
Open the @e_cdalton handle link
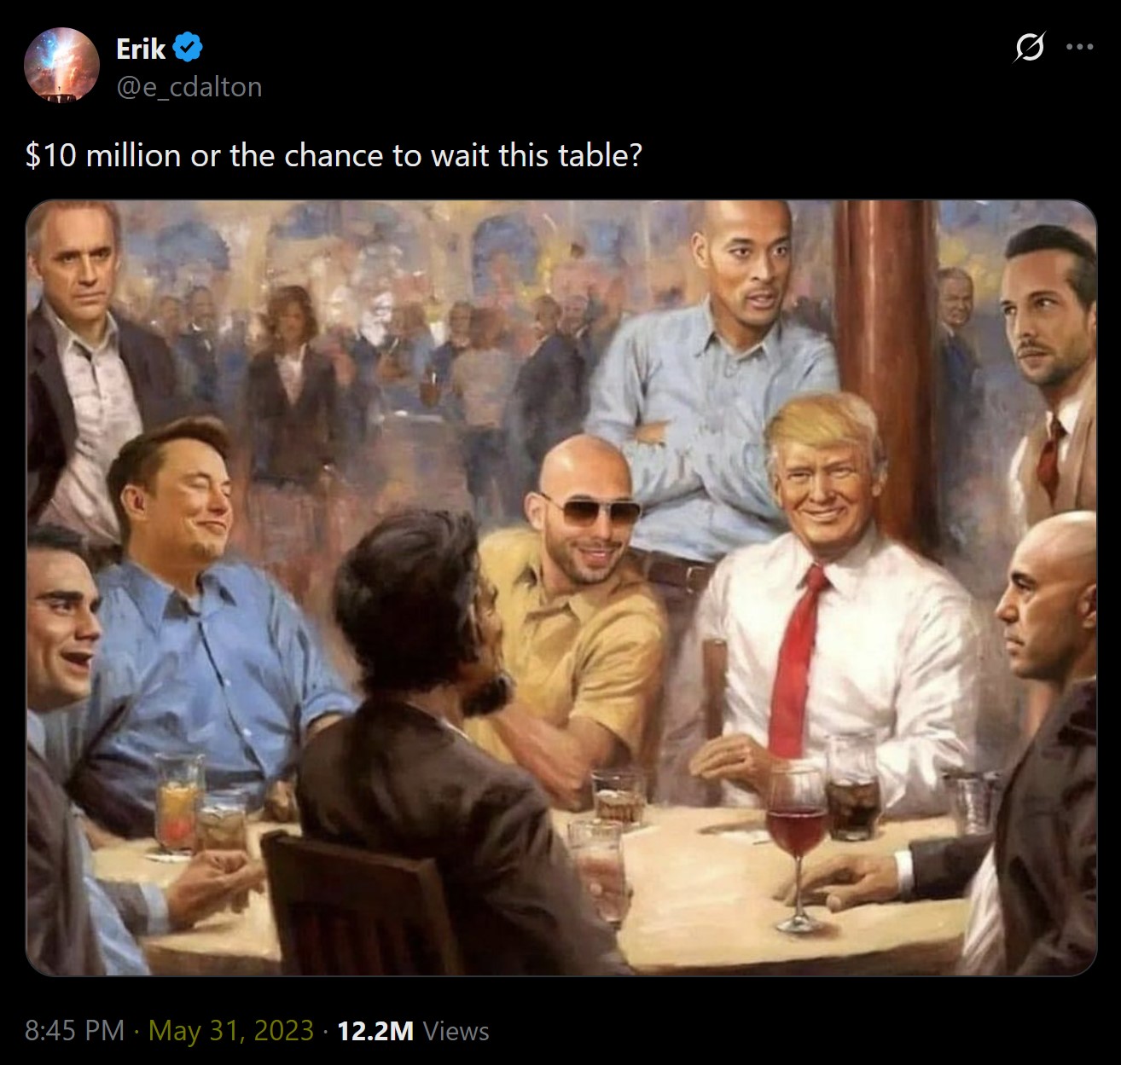pos(189,87)
